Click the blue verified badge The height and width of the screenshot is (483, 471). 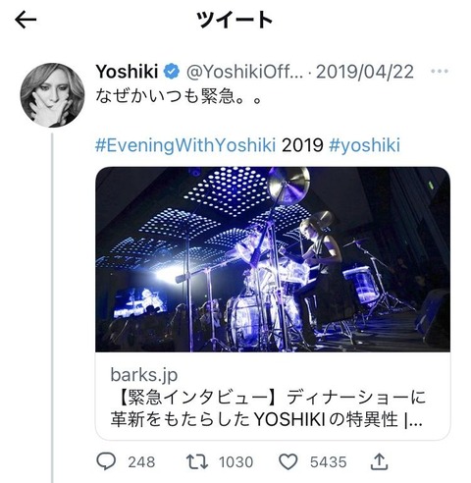172,72
